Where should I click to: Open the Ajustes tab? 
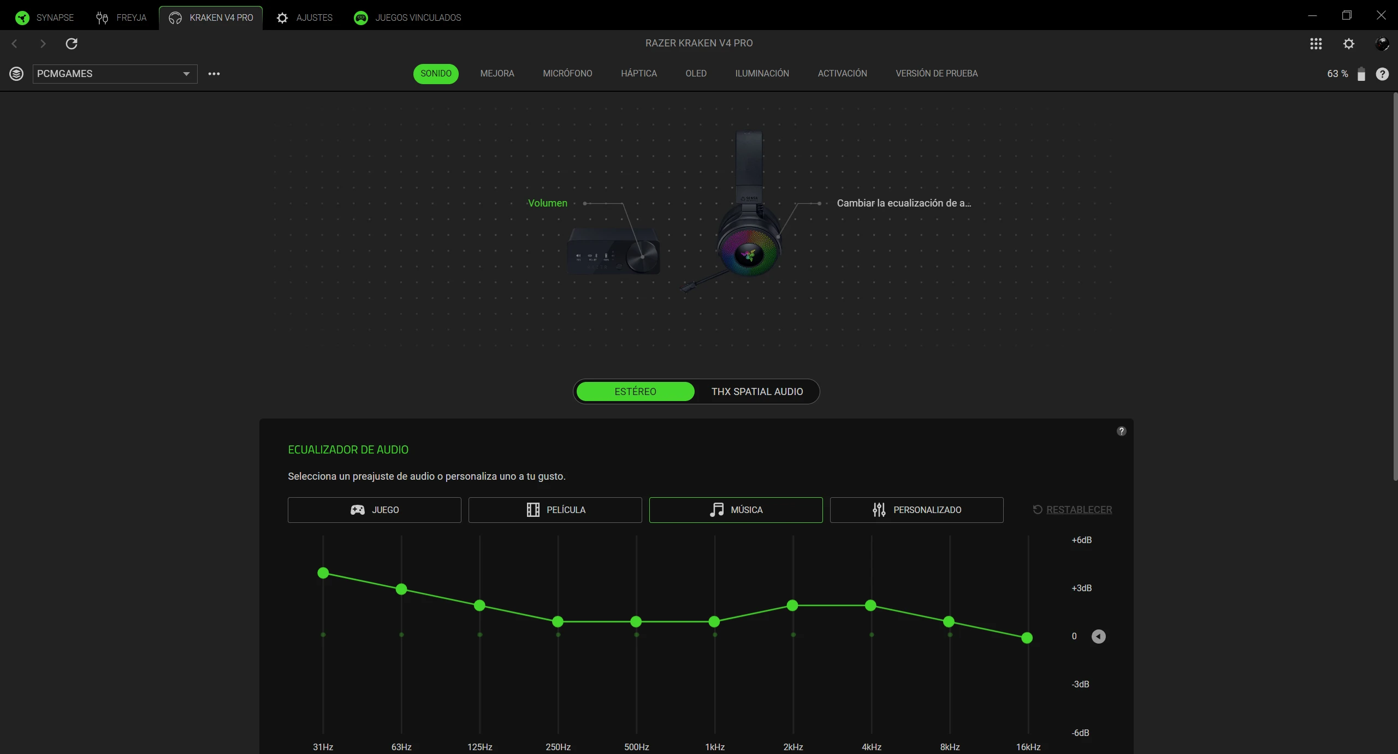[x=305, y=17]
